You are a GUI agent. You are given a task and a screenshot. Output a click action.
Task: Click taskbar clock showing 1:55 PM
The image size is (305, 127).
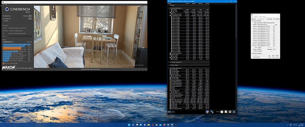coord(301,125)
